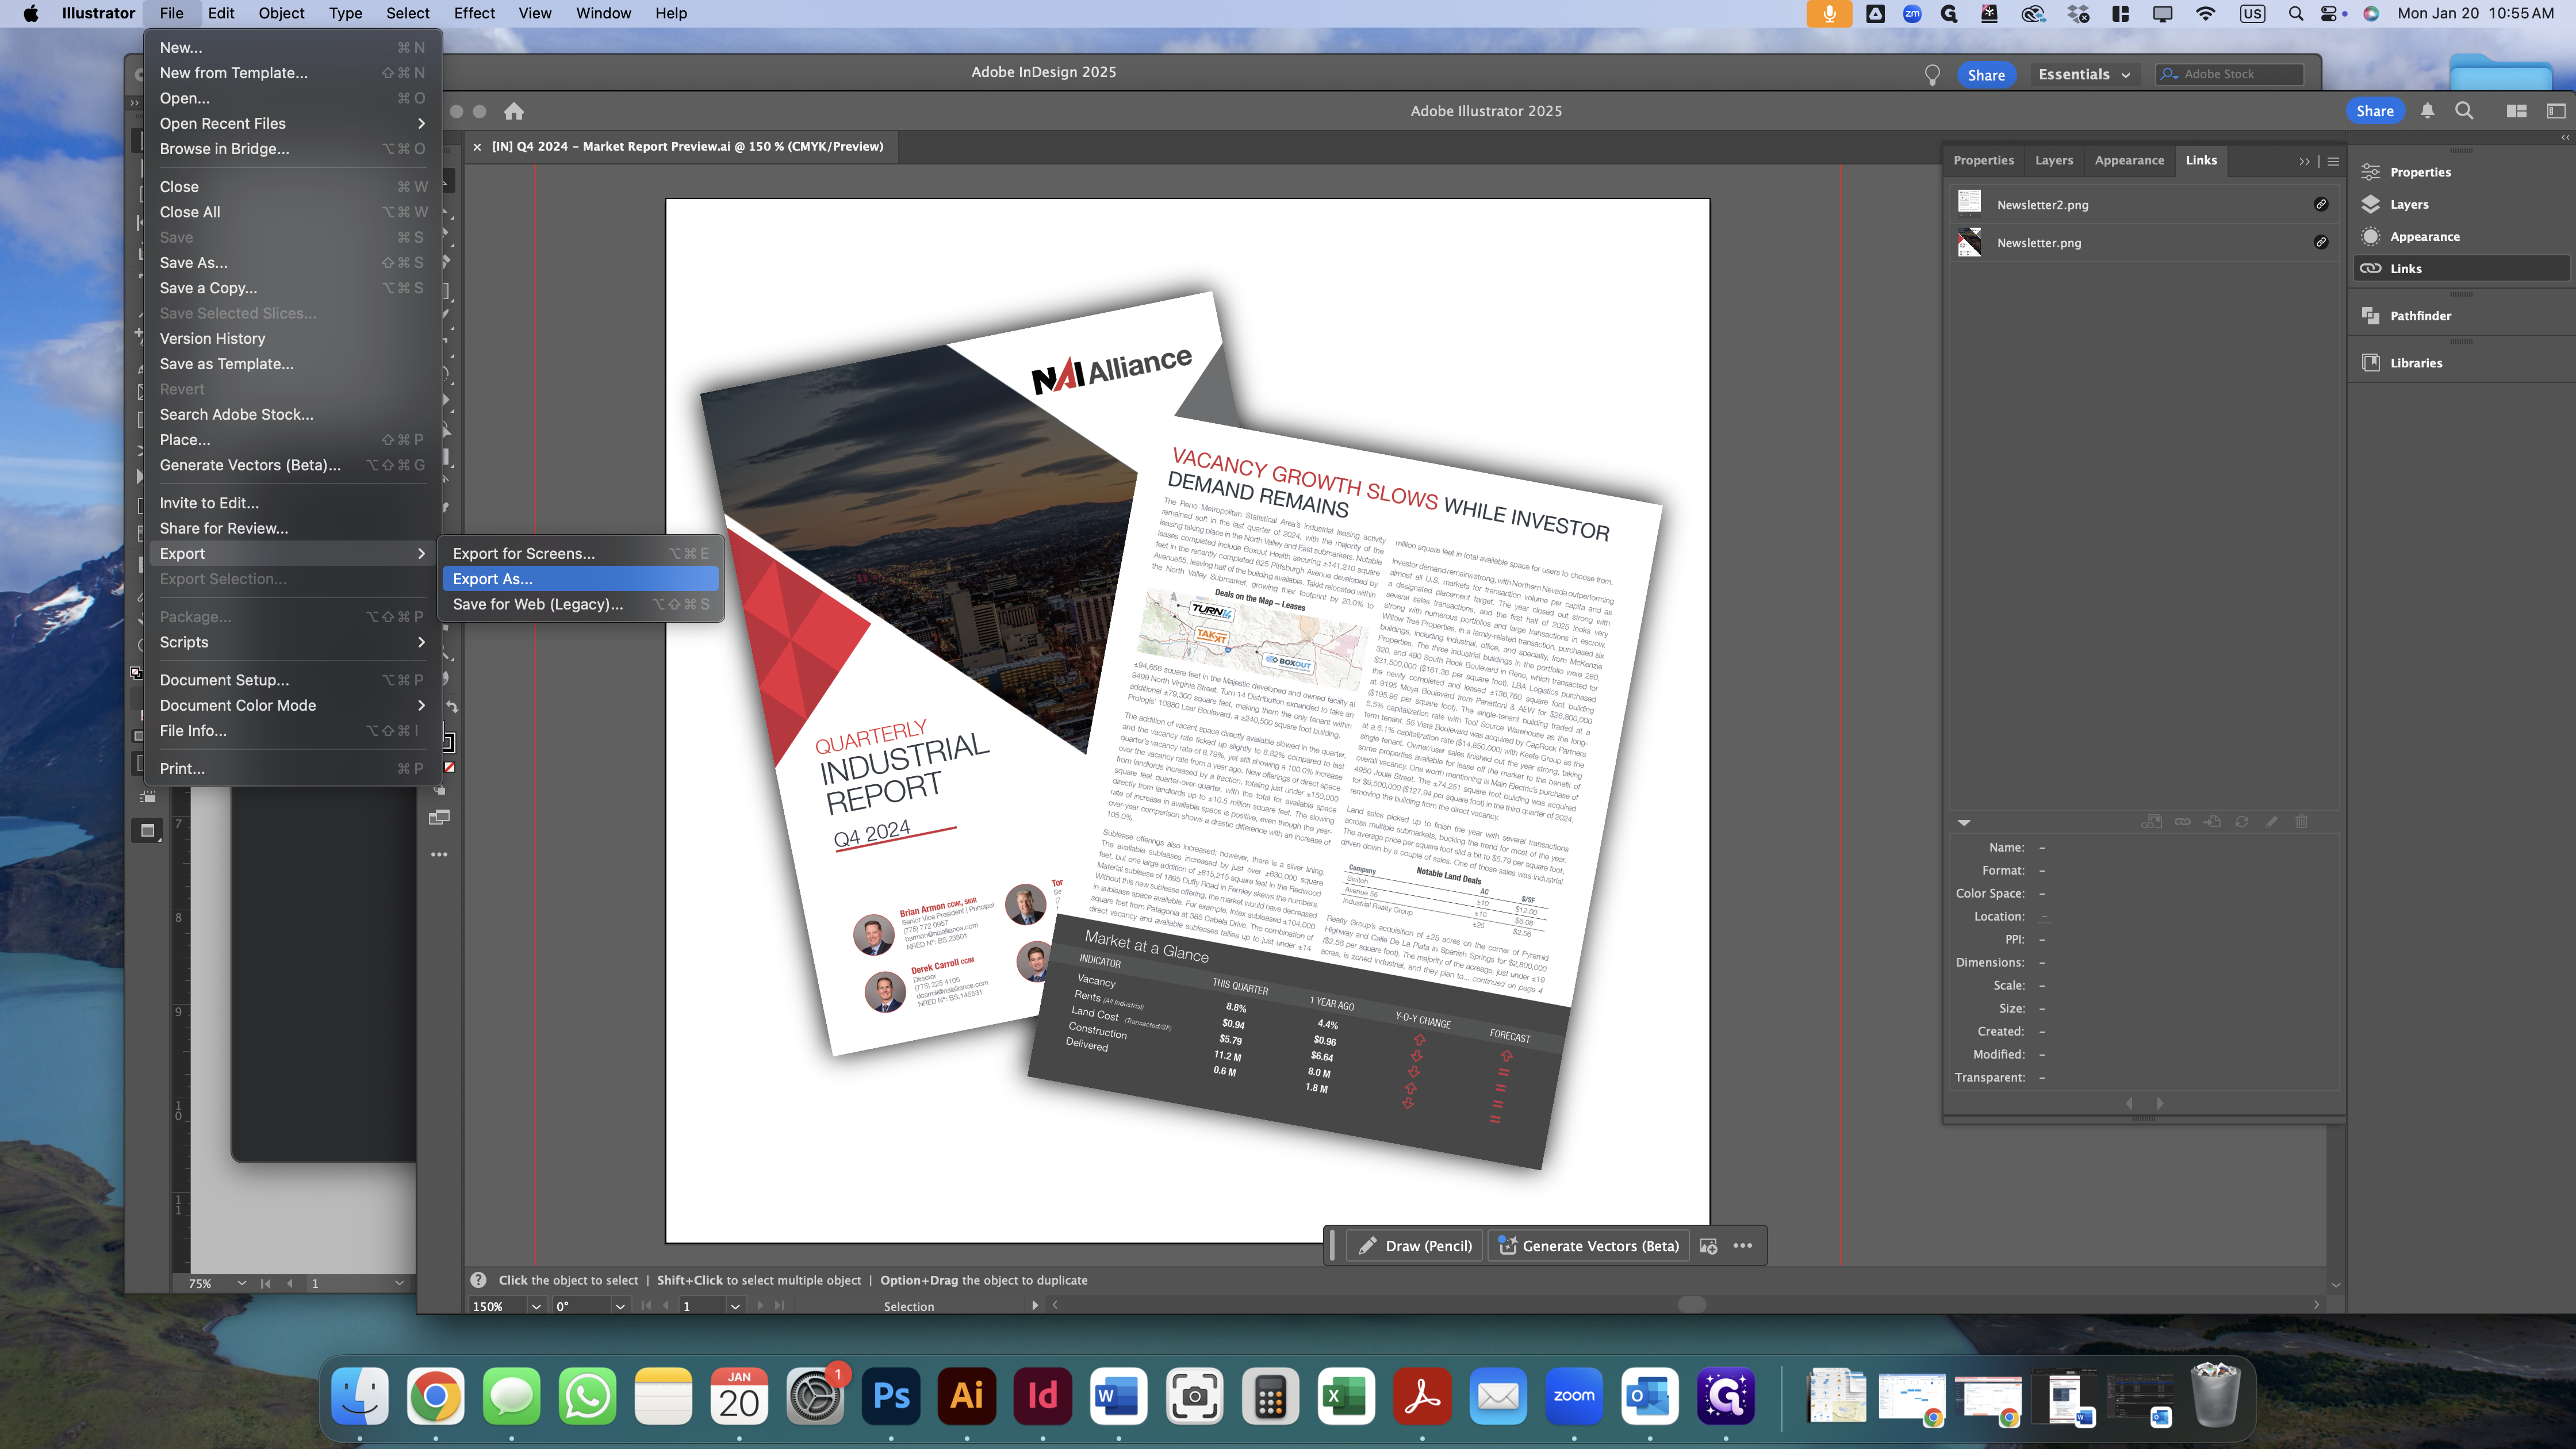Open the Edit menu in menu bar
The height and width of the screenshot is (1449, 2576).
[221, 13]
